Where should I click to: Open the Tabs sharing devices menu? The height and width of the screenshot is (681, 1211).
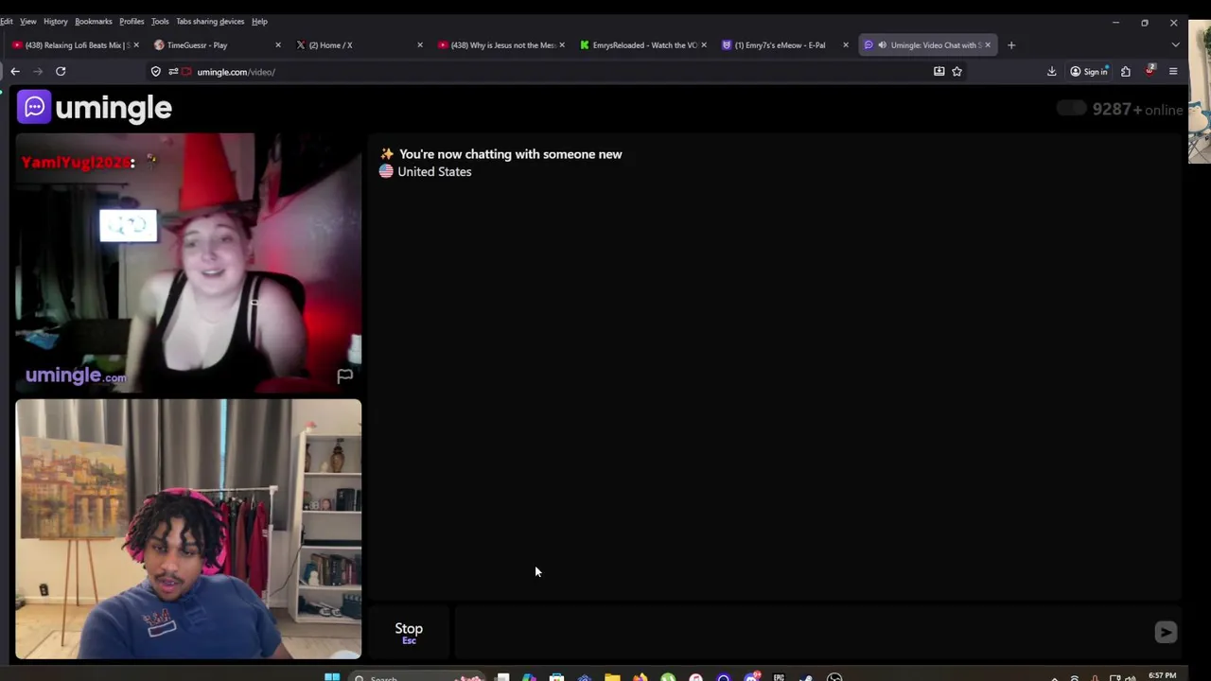pyautogui.click(x=210, y=21)
